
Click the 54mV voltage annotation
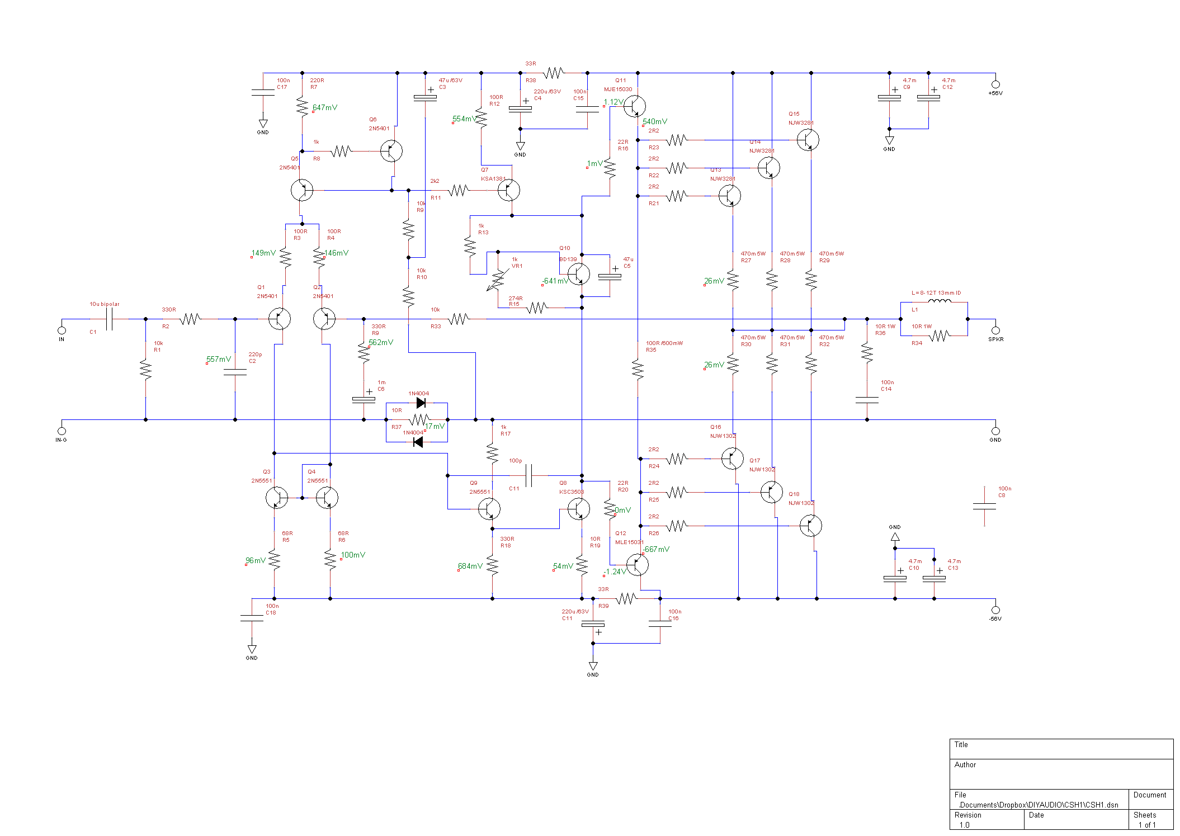(563, 566)
